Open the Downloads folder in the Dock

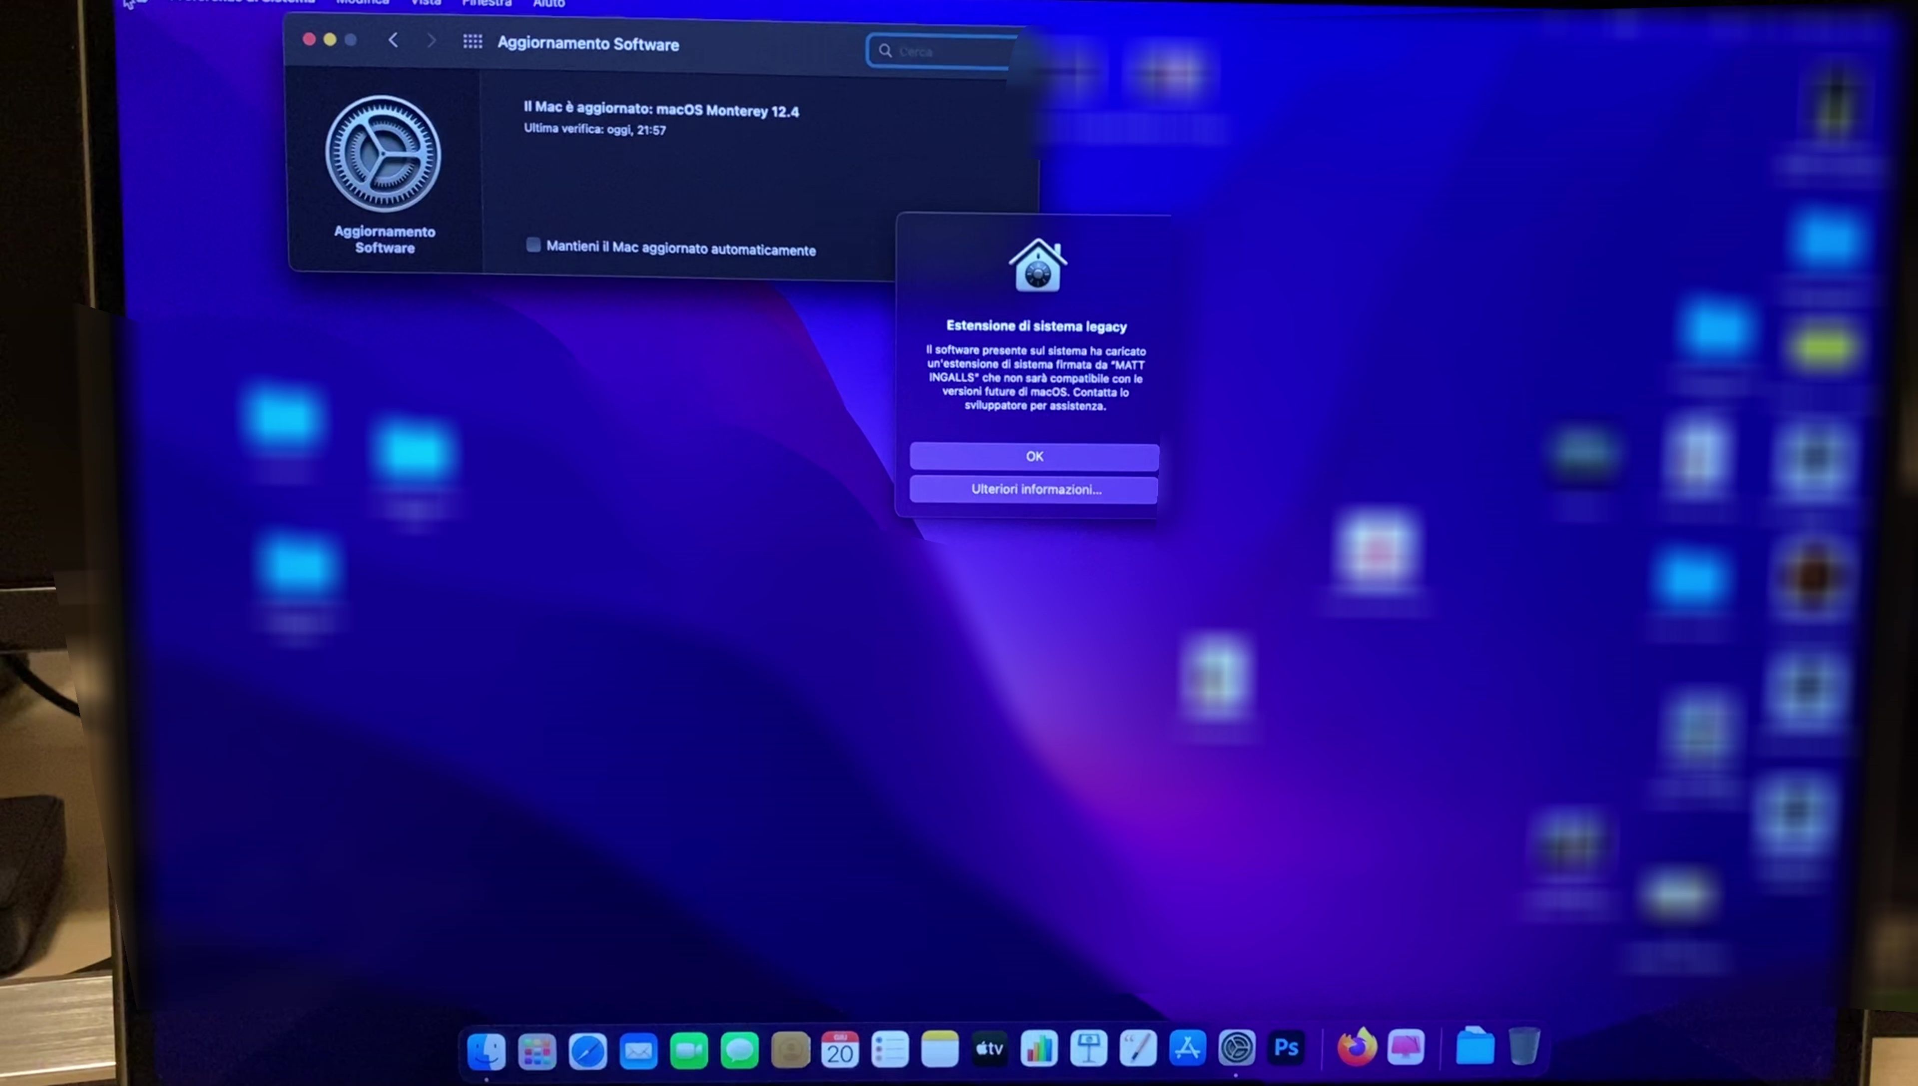[x=1474, y=1046]
